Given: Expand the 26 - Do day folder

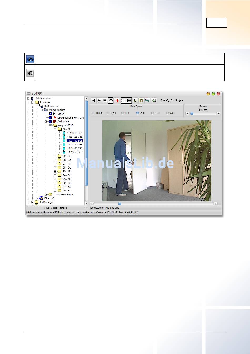Looking at the screenshot, I should 55,168.
